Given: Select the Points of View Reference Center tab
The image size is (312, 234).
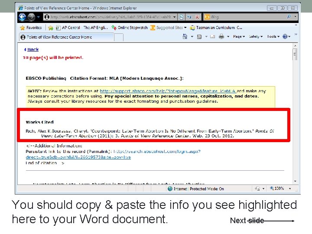Looking at the screenshot, I should [x=67, y=37].
